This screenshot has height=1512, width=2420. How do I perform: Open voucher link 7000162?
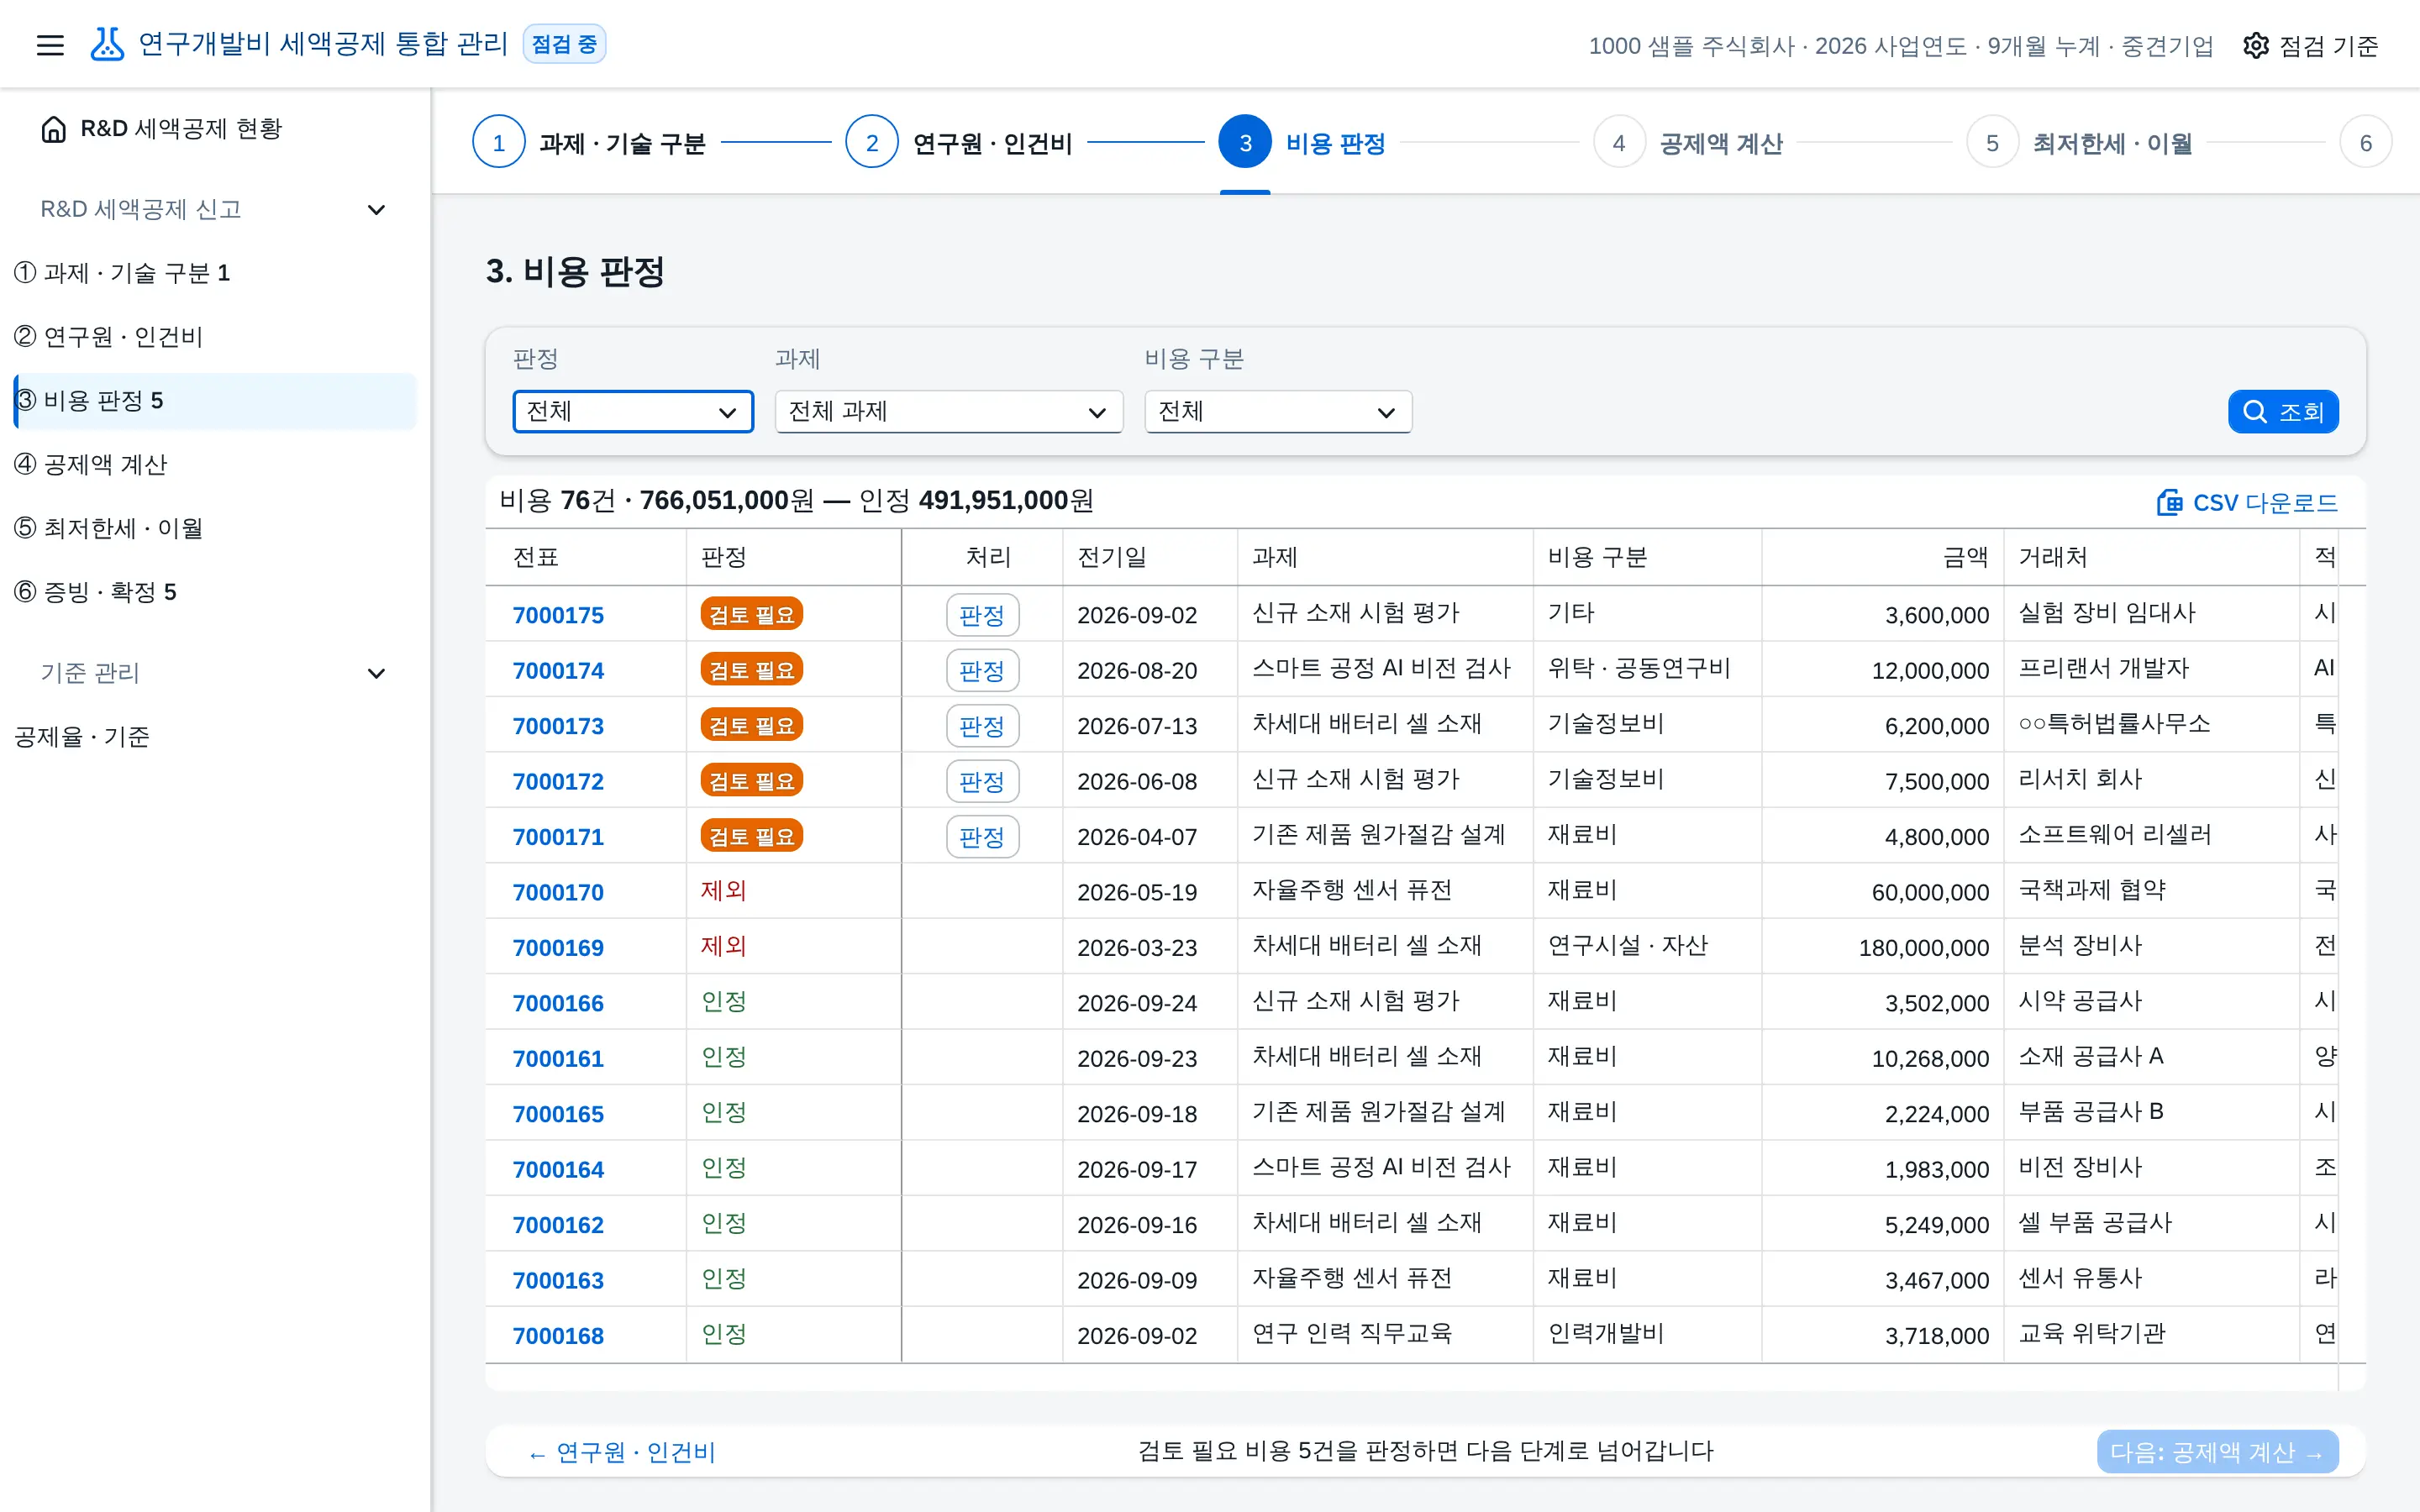558,1225
